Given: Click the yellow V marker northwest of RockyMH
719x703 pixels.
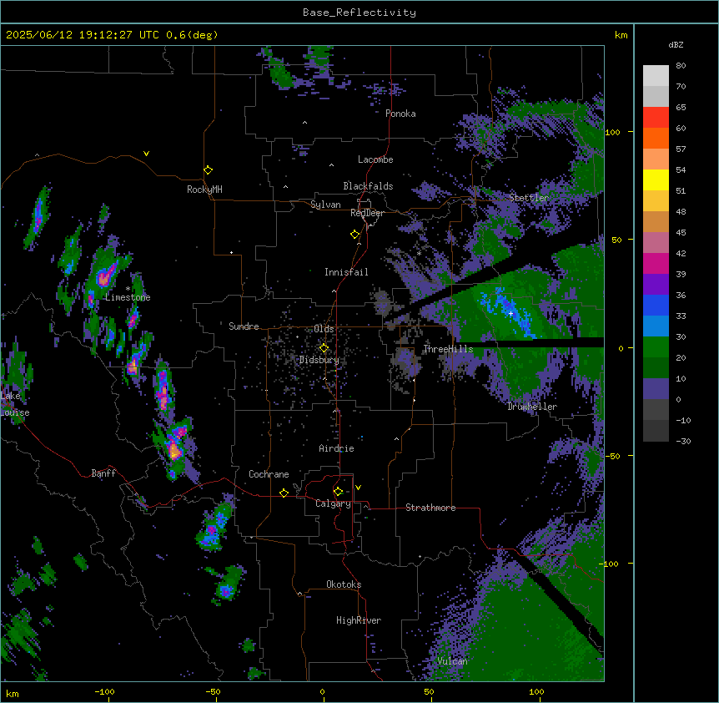Looking at the screenshot, I should [x=146, y=154].
